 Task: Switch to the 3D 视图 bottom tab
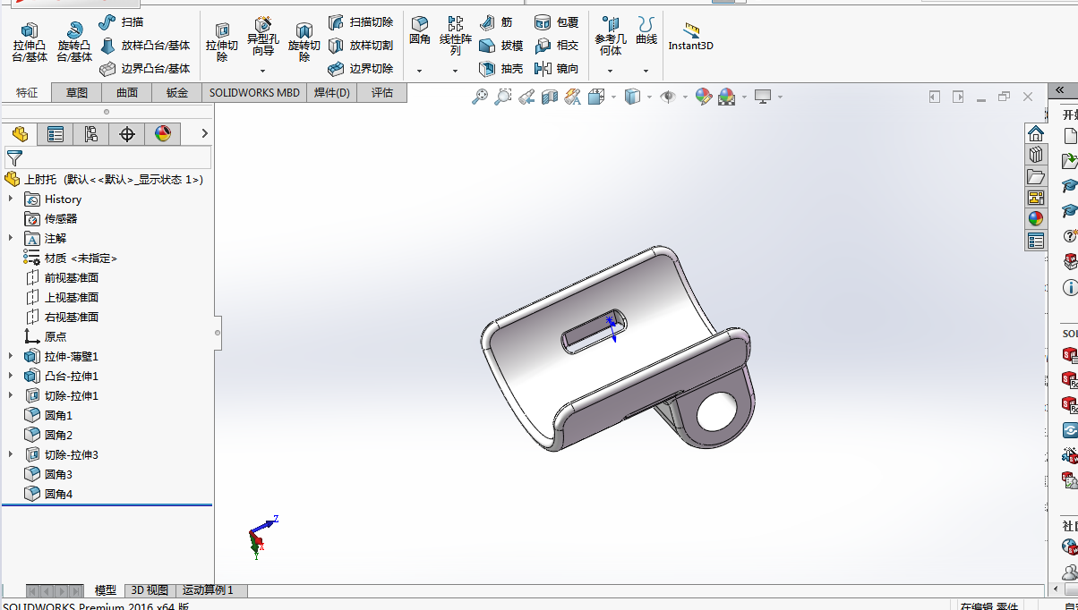150,590
